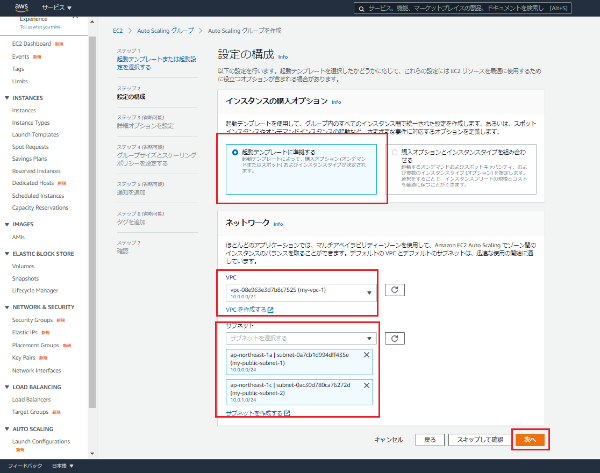Image resolution: width=600 pixels, height=473 pixels.
Task: Open Events in sidebar
Action: (20, 56)
